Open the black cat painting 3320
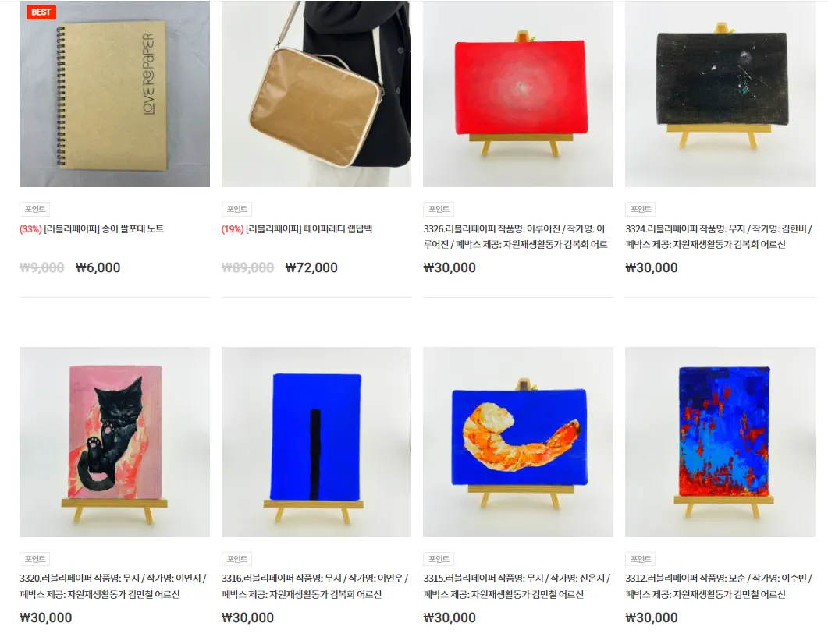 click(115, 442)
